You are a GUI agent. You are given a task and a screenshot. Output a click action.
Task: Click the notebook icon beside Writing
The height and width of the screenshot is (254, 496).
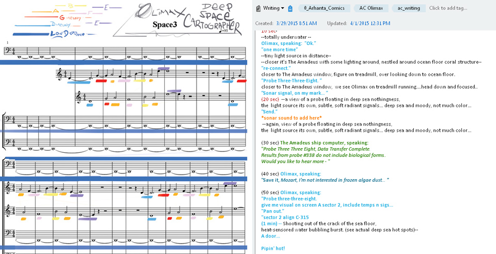258,8
